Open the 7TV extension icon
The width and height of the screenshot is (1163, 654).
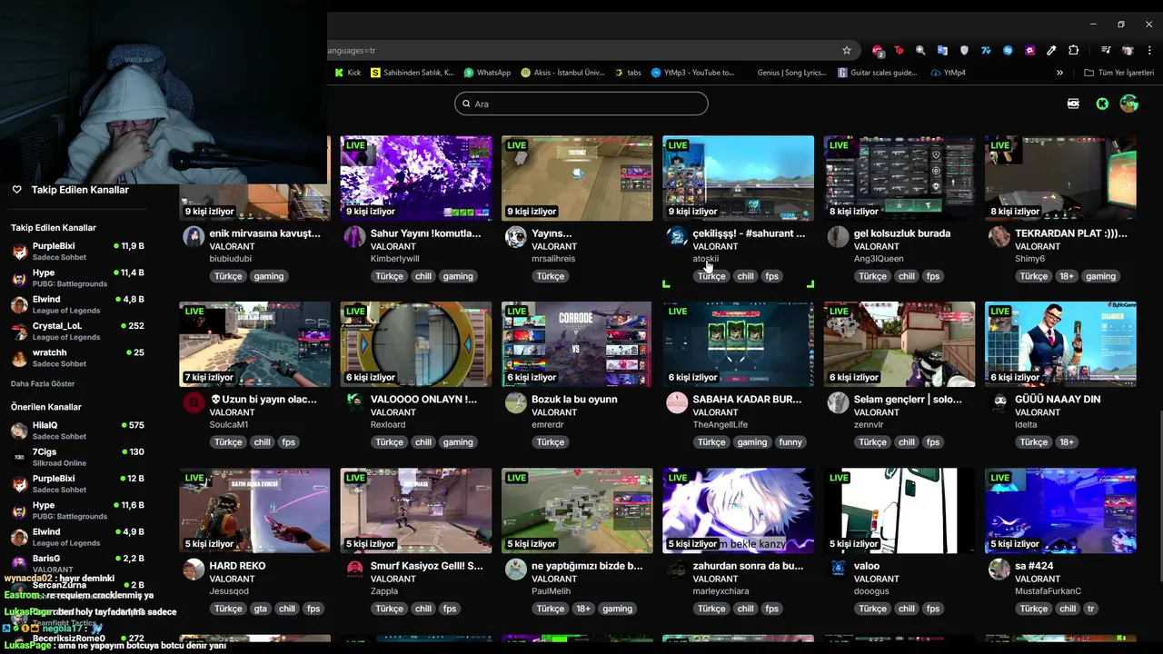[986, 51]
